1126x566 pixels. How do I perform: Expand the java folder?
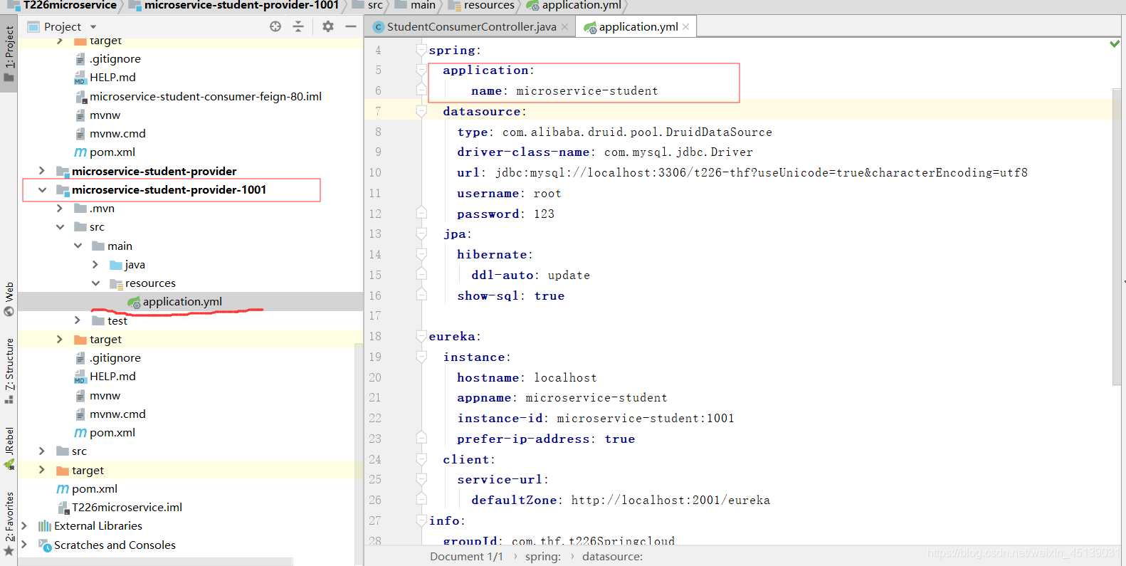click(x=95, y=264)
